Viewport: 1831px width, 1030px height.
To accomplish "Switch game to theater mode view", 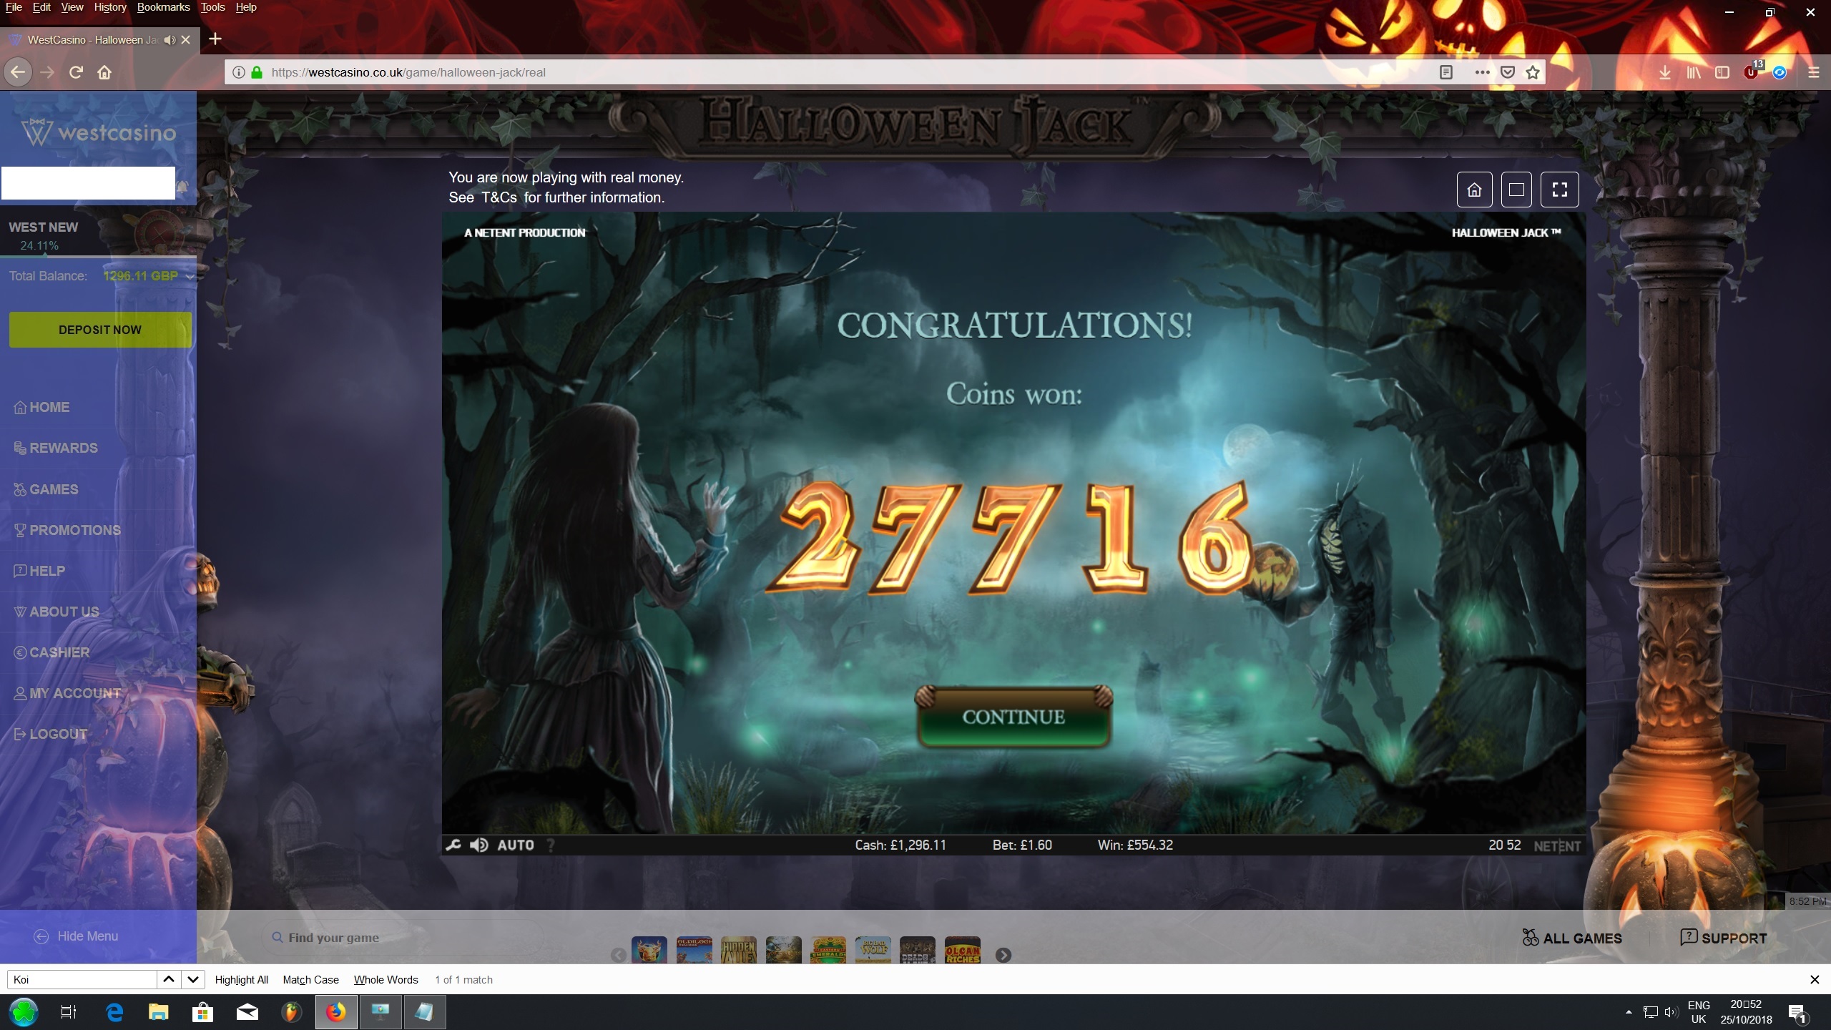I will pos(1516,190).
